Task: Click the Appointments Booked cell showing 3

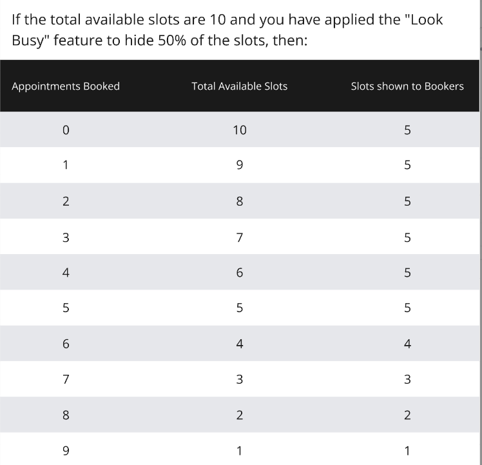Action: 66,237
